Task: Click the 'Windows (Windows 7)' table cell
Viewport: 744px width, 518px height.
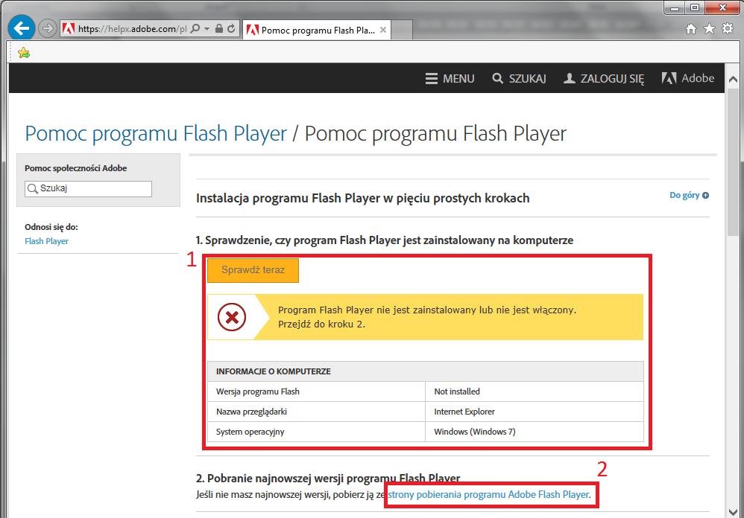Action: (x=535, y=432)
